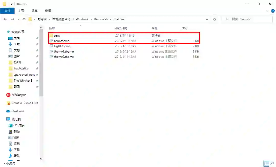Image resolution: width=276 pixels, height=167 pixels.
Task: Expand recent locations dropdown arrow
Action: click(x=18, y=19)
